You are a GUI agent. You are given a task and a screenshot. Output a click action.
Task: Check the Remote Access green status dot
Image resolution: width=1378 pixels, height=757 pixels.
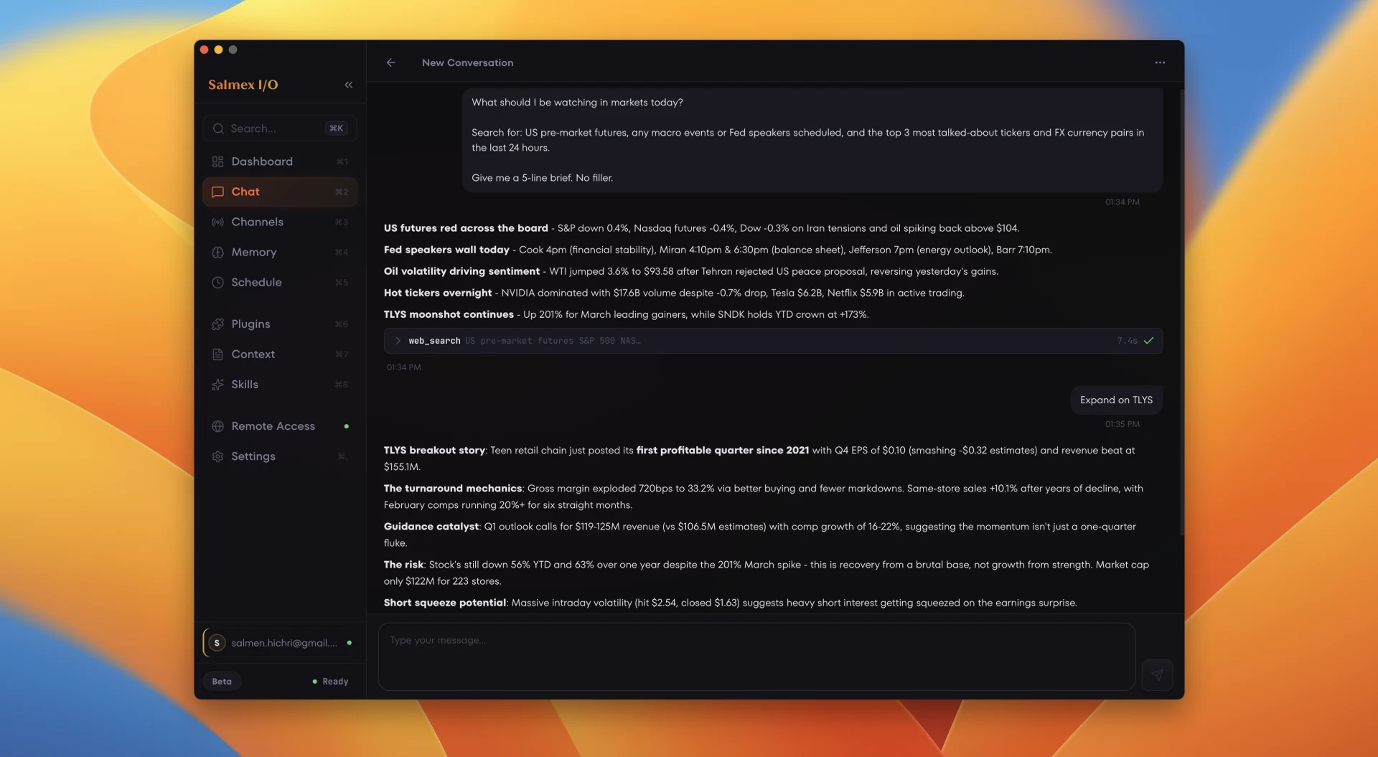[x=347, y=426]
